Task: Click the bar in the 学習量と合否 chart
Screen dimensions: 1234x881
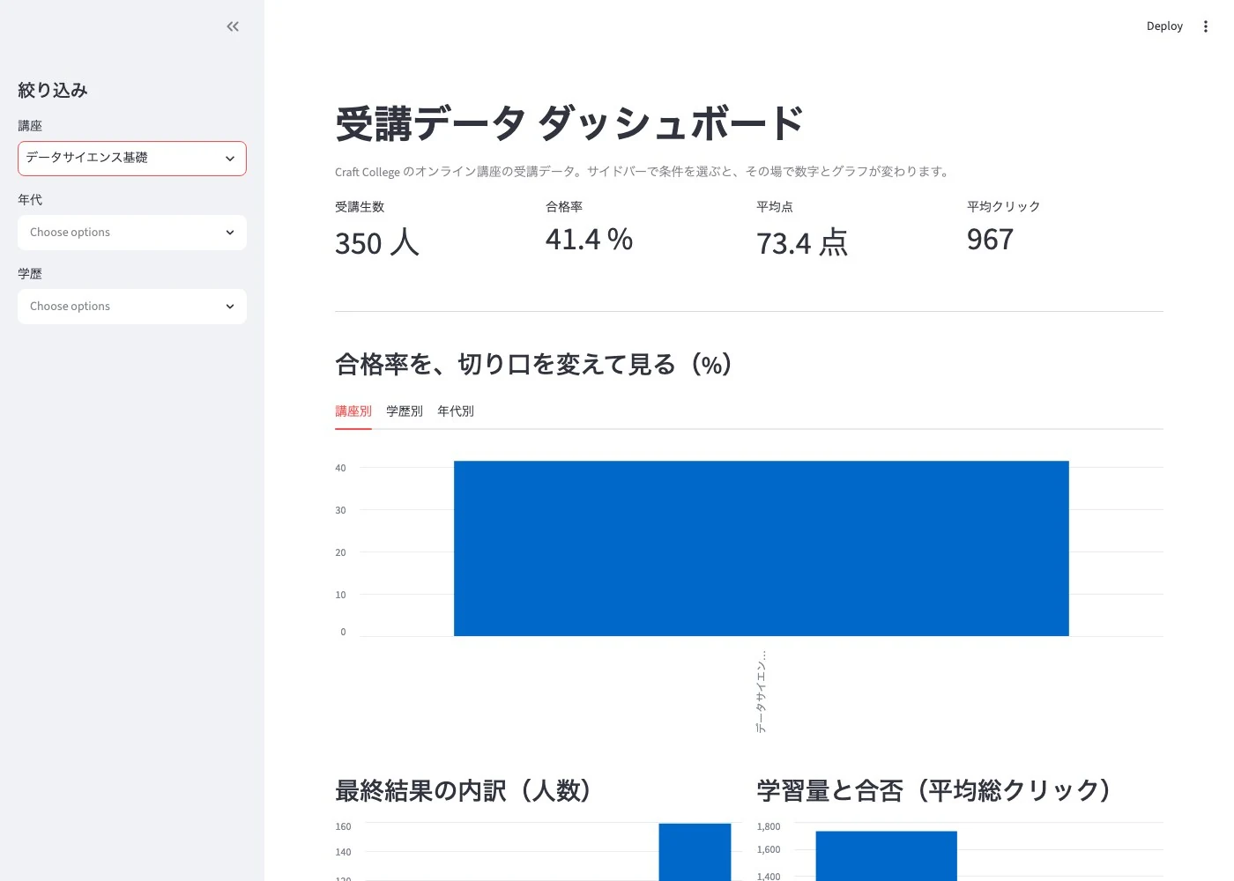Action: click(886, 855)
